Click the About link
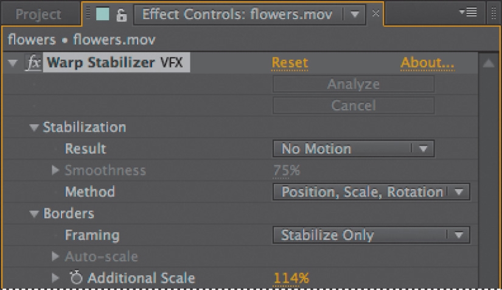Screen dimensions: 502x290 (427, 63)
